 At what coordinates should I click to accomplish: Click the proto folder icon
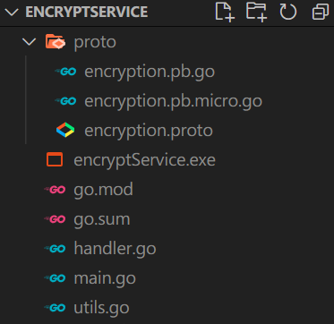tap(56, 41)
